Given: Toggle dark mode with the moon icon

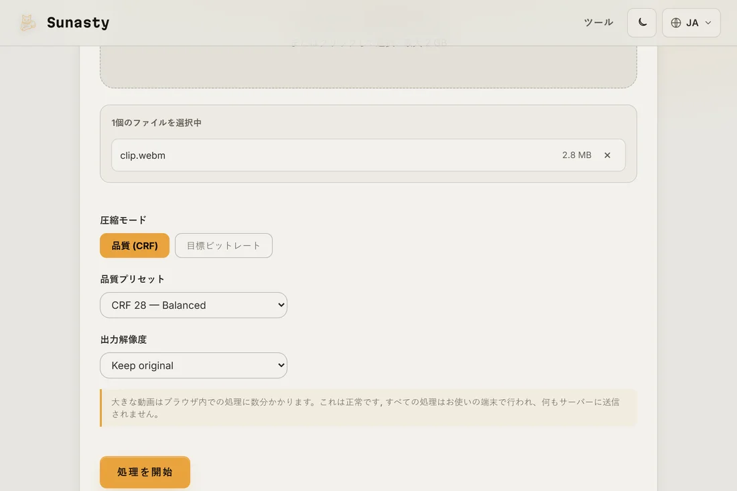Looking at the screenshot, I should 642,23.
